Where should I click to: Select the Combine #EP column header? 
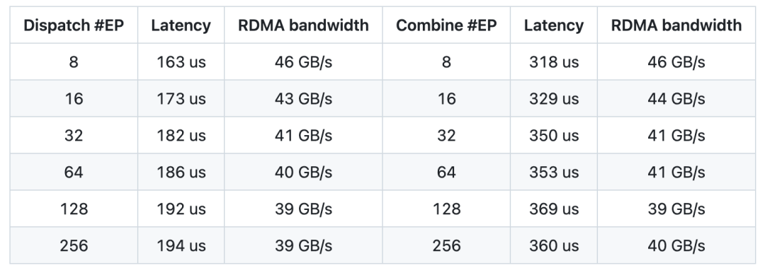[446, 25]
